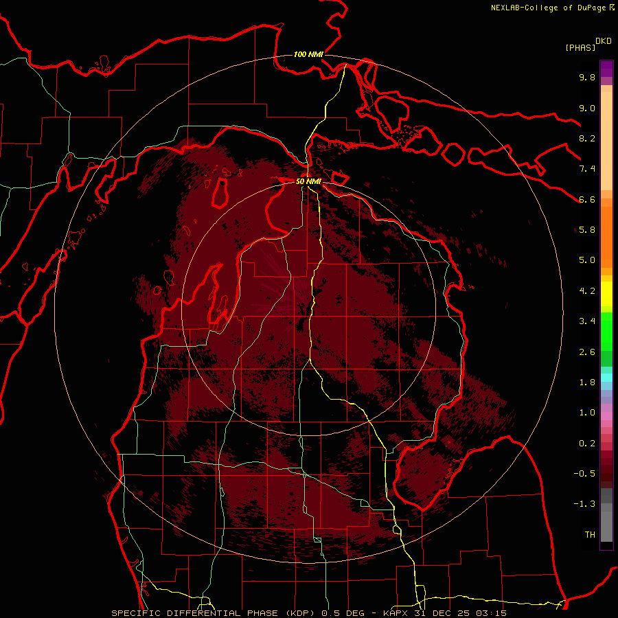Click the [PHAS] label above the color scale
This screenshot has height=618, width=618.
coord(580,47)
